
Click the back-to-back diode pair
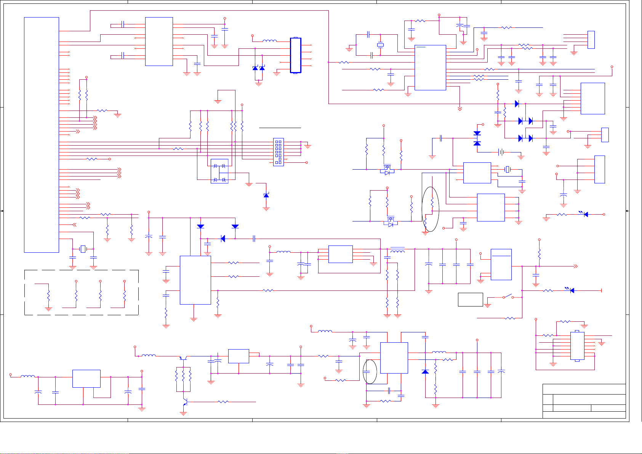(477, 138)
